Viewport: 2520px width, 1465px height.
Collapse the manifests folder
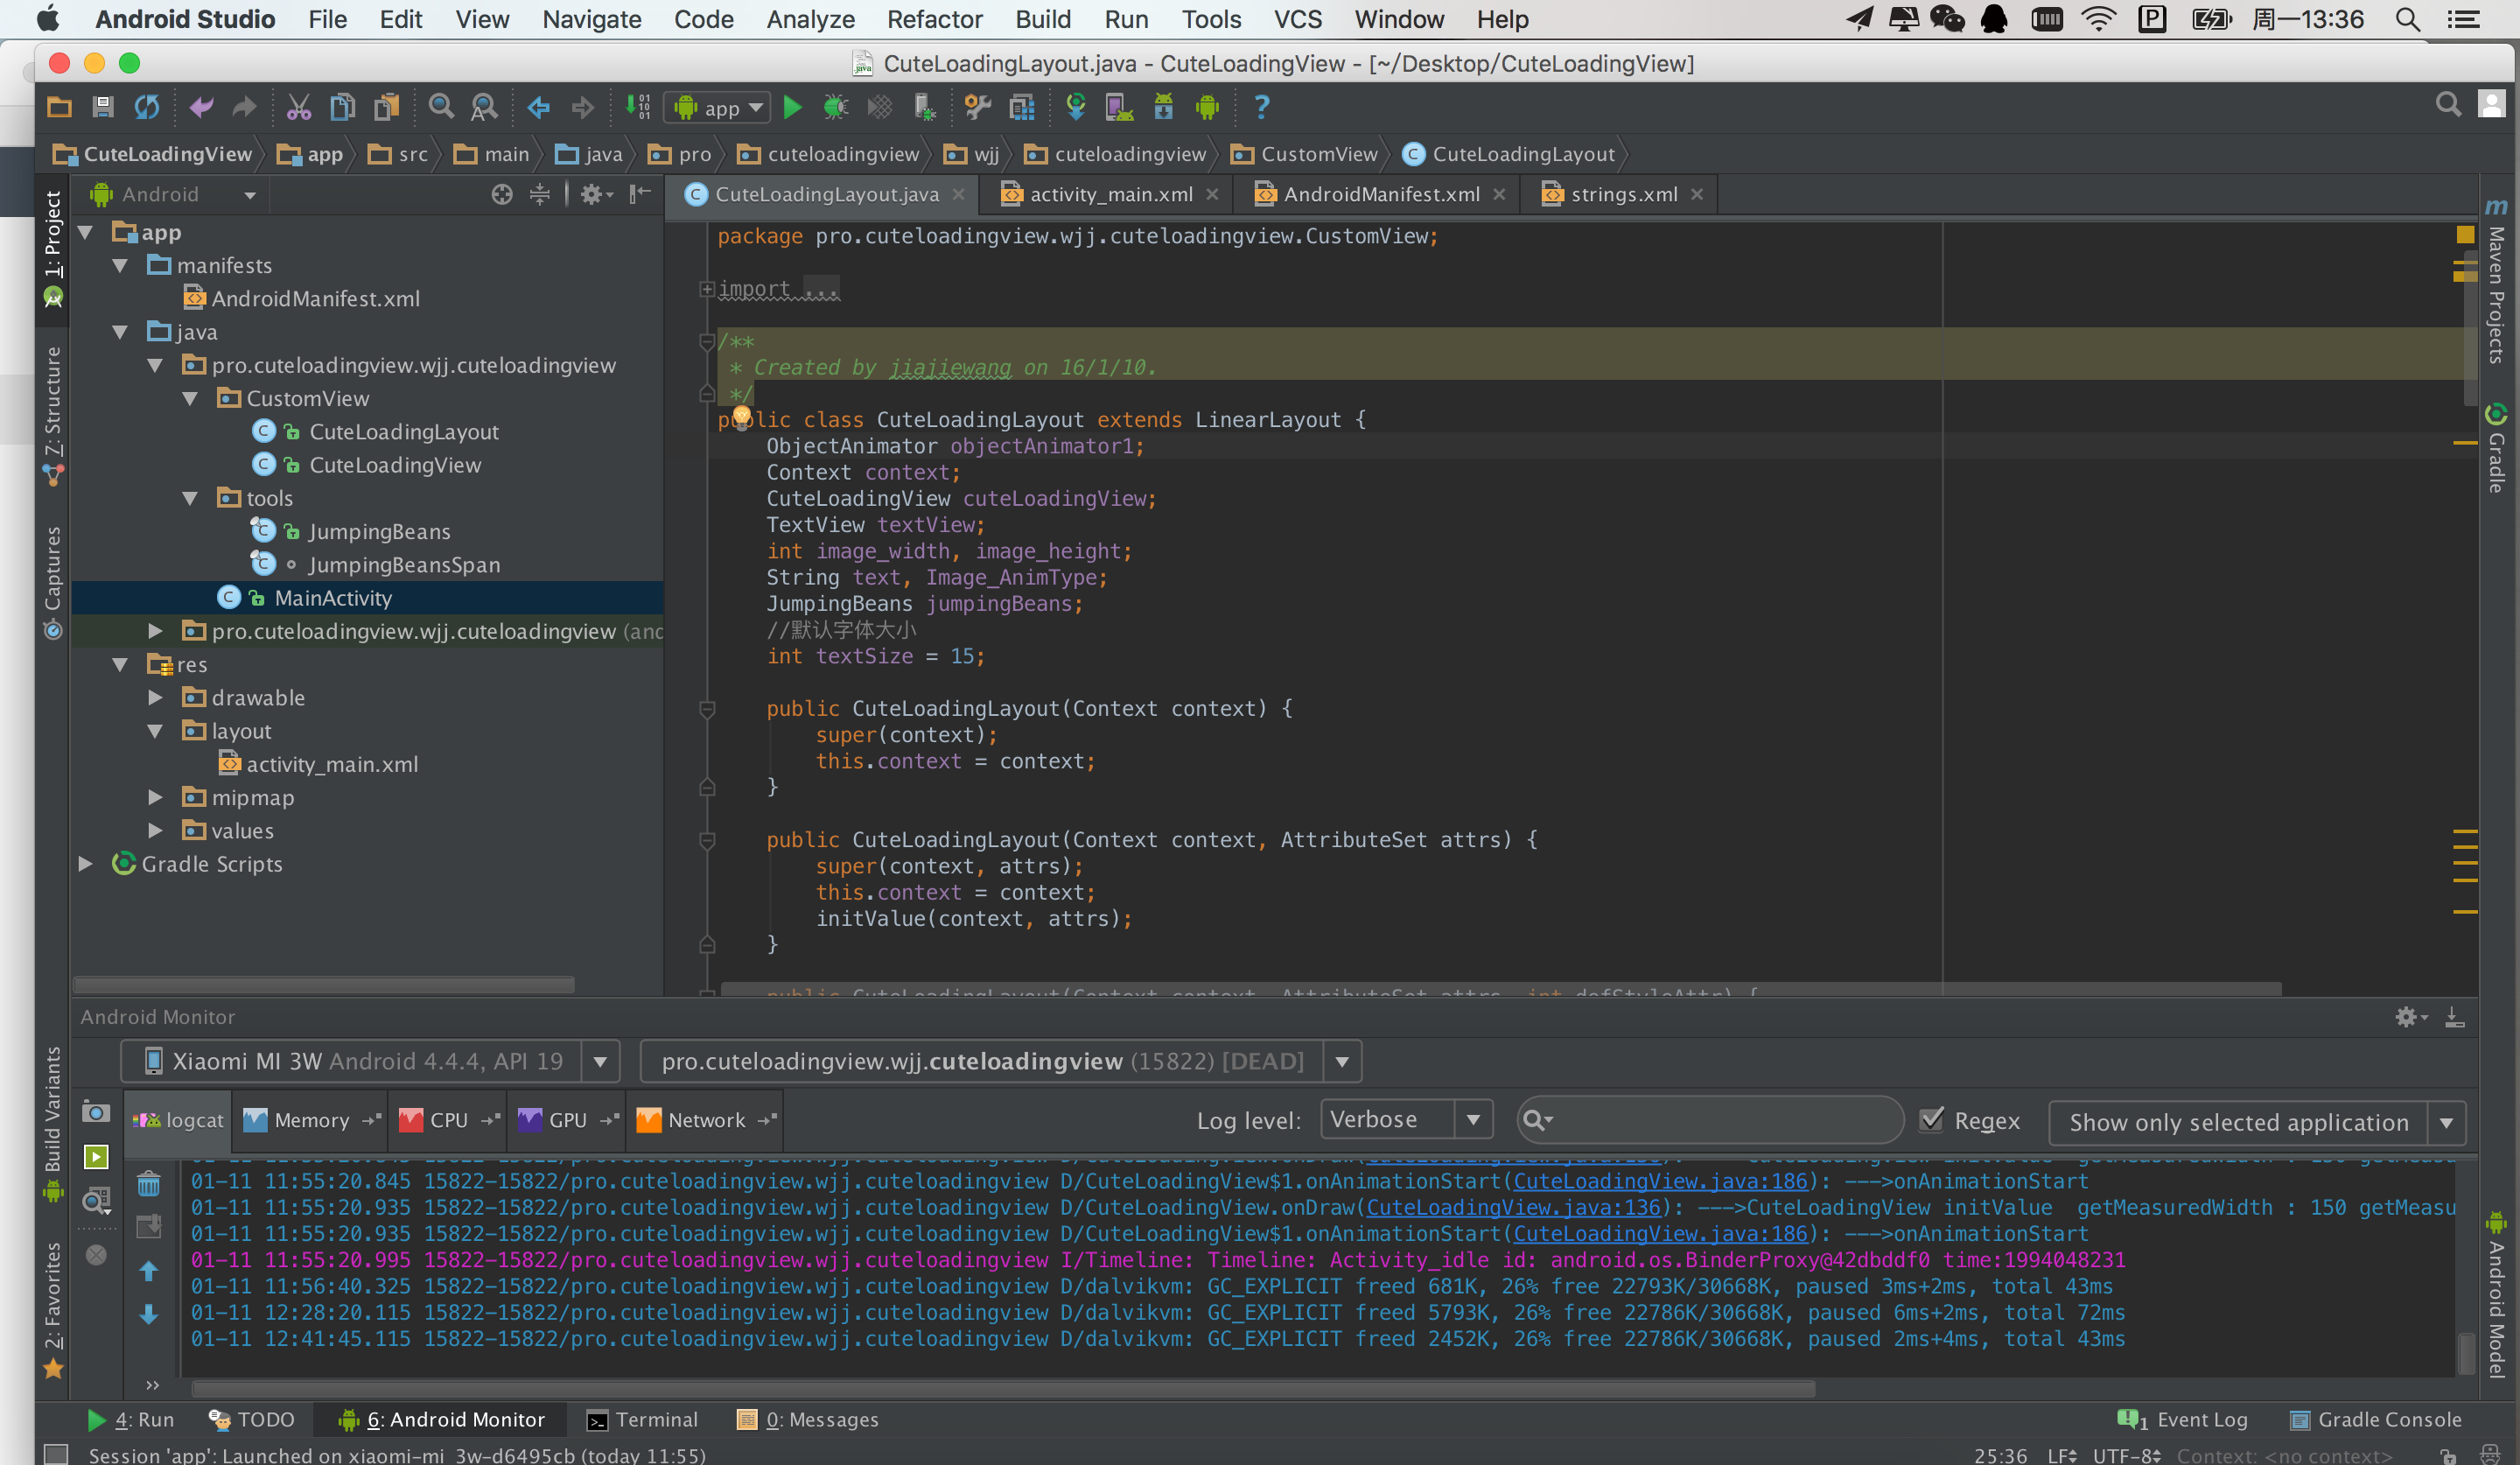[x=120, y=265]
